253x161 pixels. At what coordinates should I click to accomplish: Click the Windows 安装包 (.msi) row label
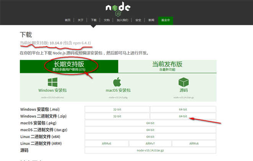(40, 109)
